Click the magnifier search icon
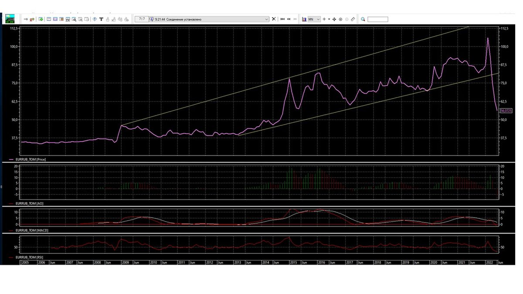Viewport: 523px width, 294px height. coord(363,19)
